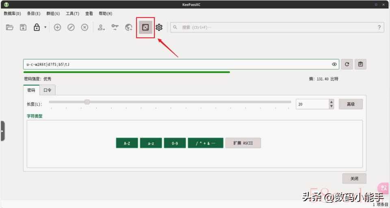This screenshot has width=390, height=208.
Task: Toggle uppercase A-Z character set
Action: tap(127, 143)
